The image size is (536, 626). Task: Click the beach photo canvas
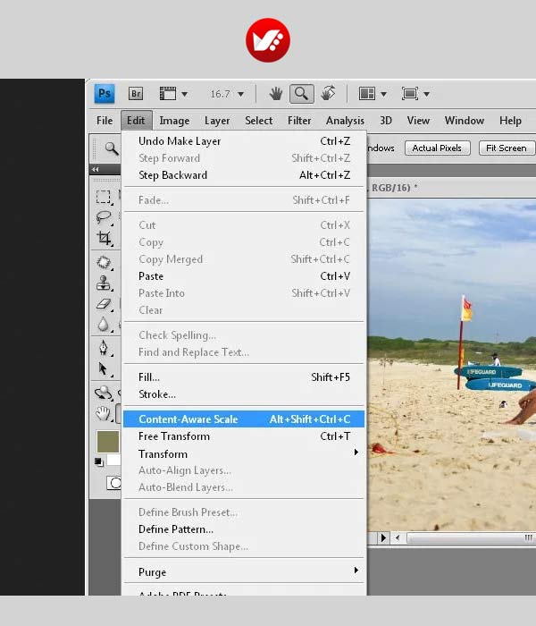coord(451,365)
